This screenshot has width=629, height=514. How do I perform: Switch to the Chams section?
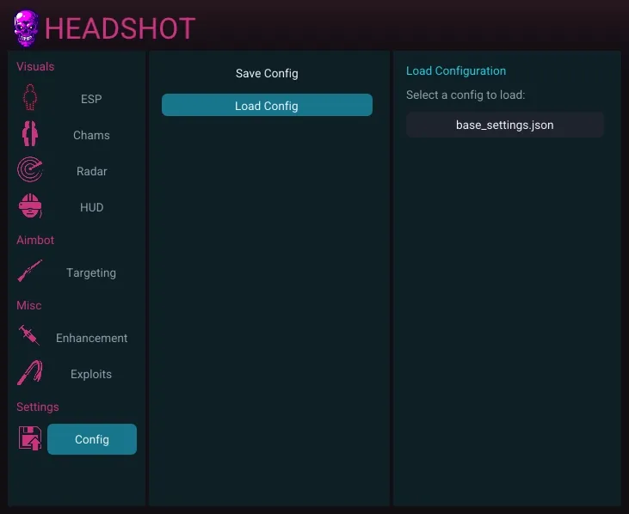click(91, 135)
